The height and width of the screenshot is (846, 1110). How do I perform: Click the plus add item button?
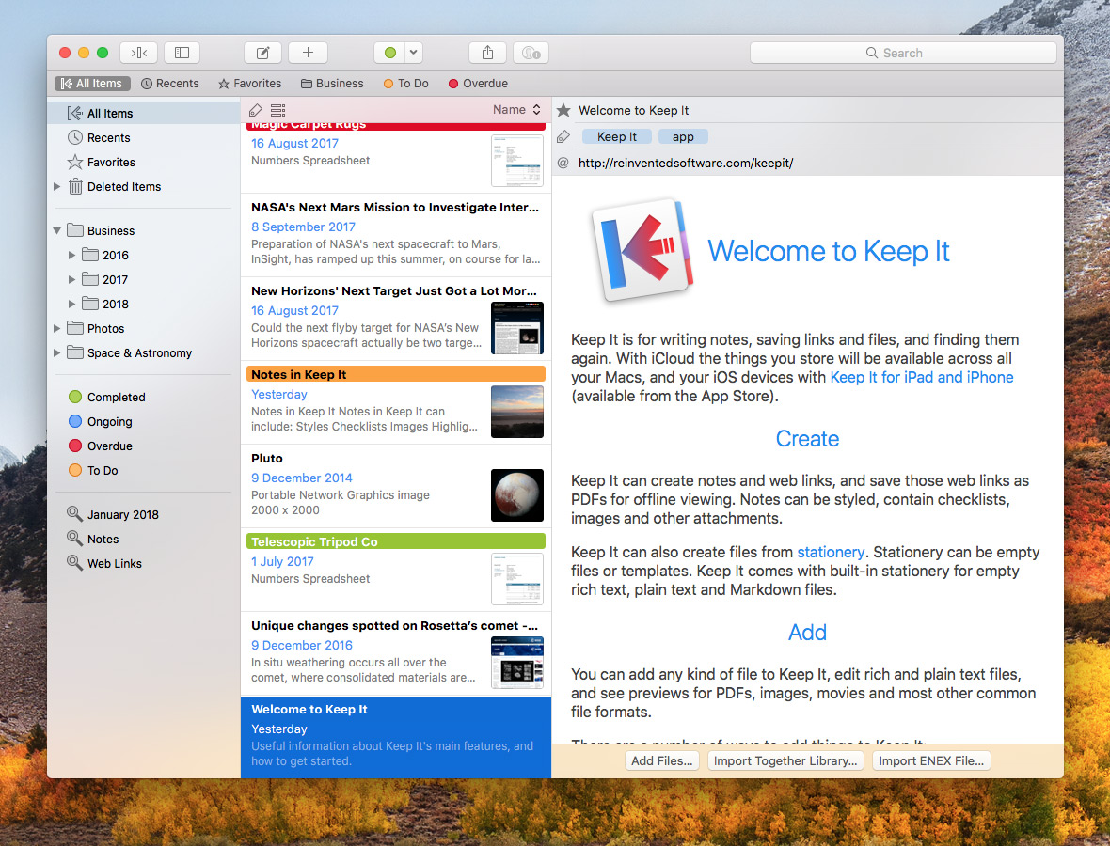(308, 53)
